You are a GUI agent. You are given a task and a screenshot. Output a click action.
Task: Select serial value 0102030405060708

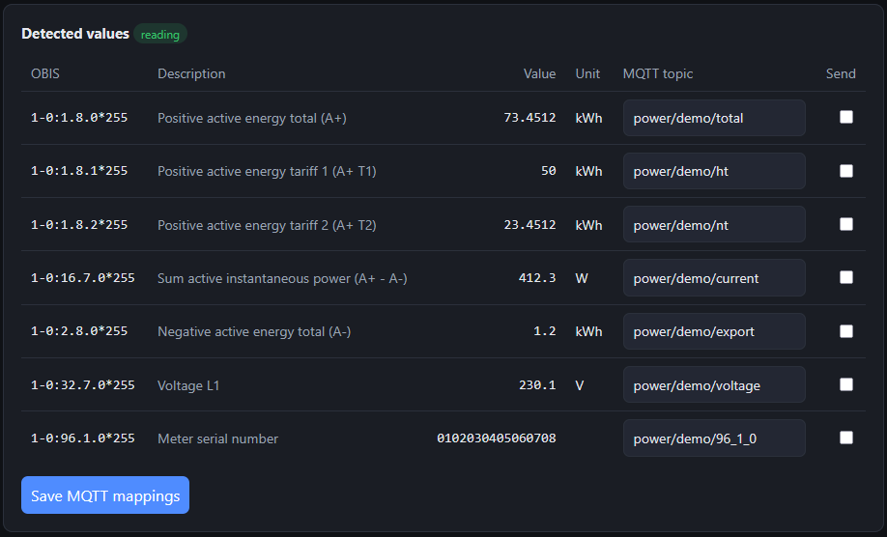(496, 438)
